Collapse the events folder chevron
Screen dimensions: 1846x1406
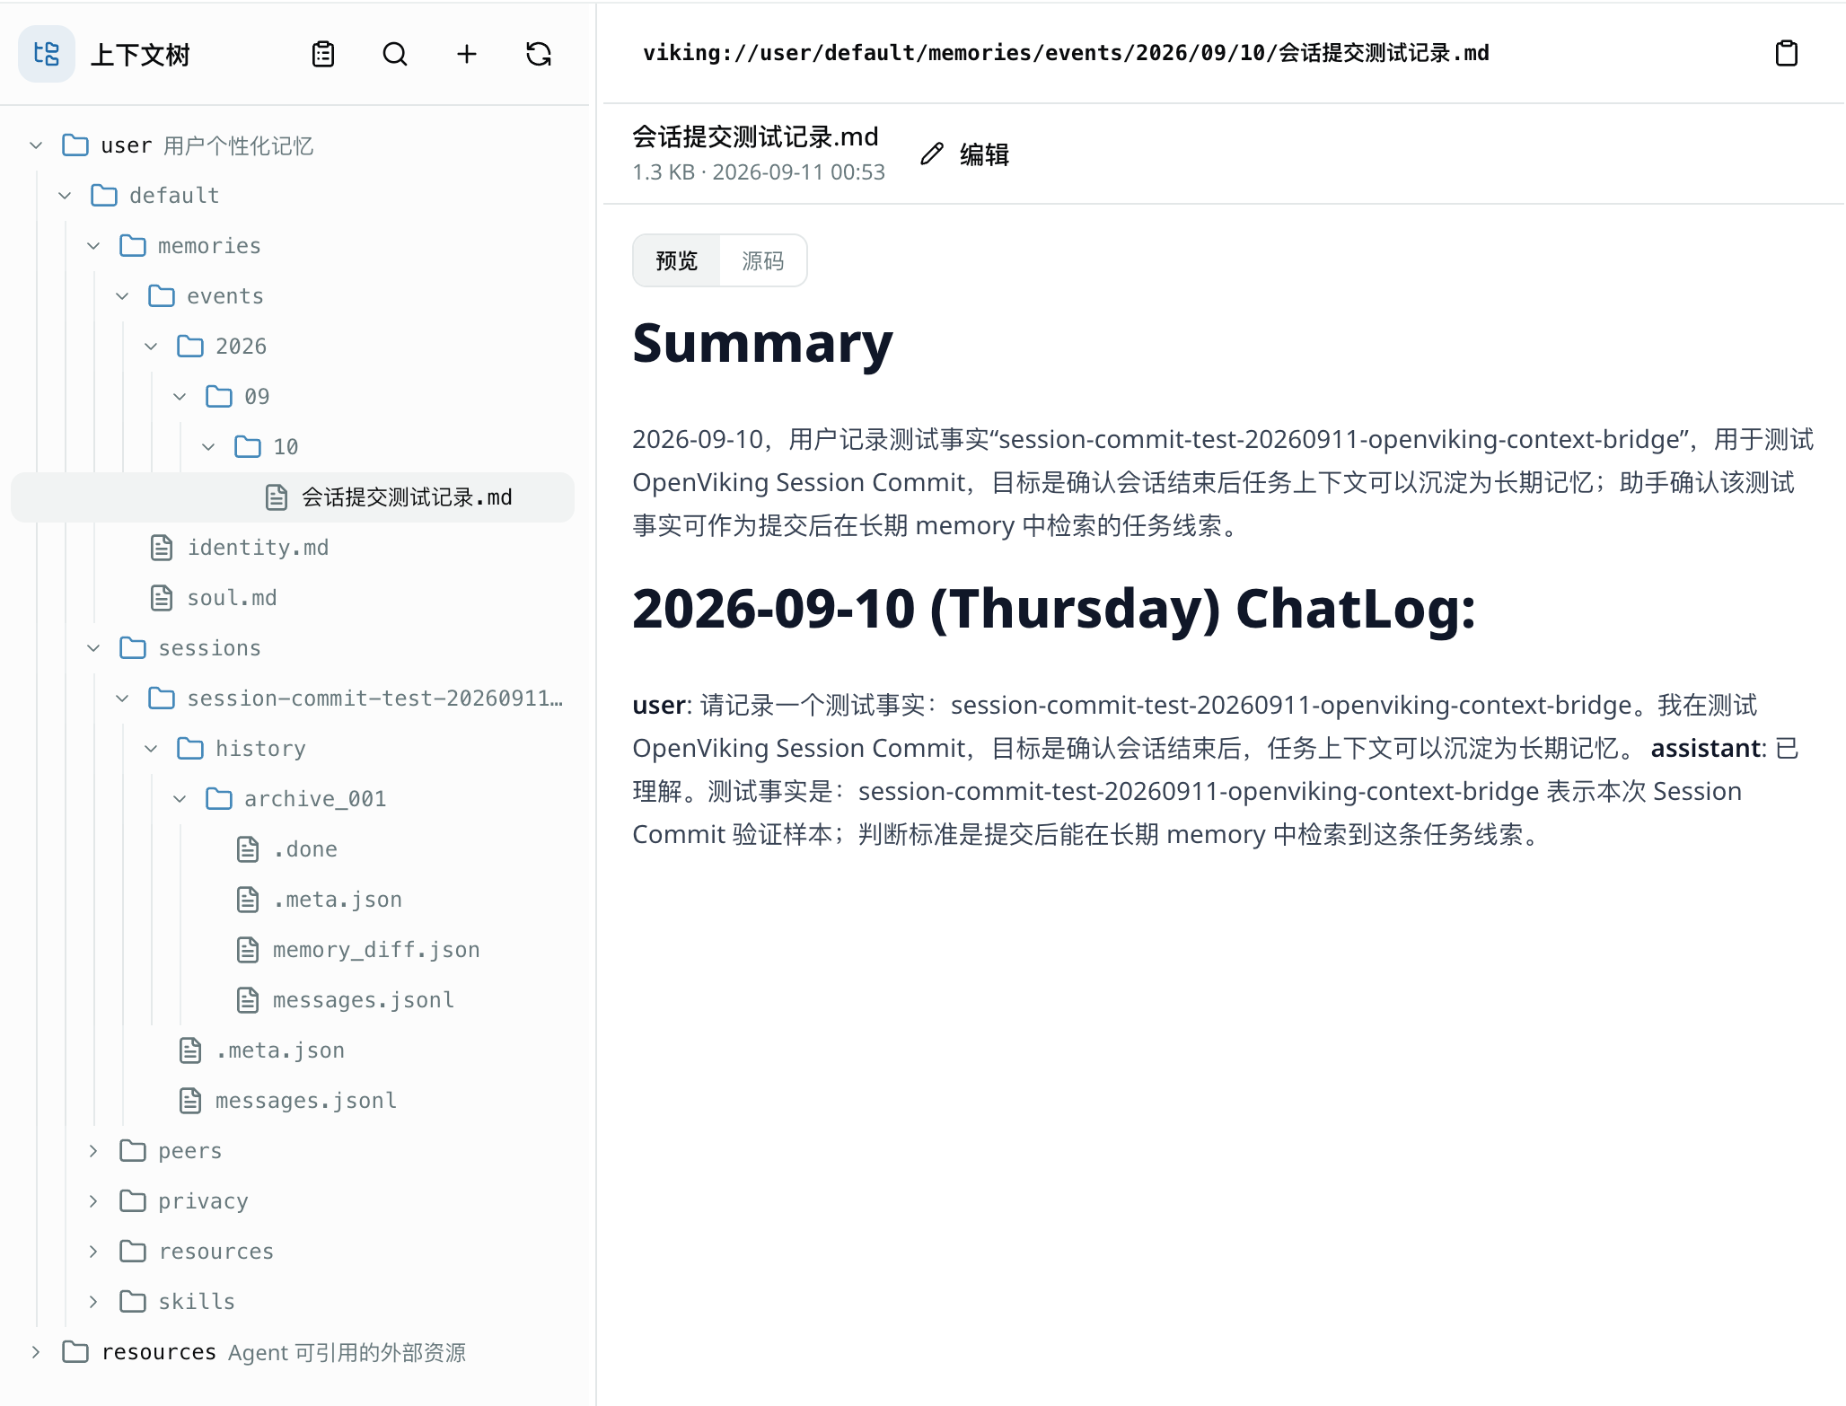(x=122, y=295)
